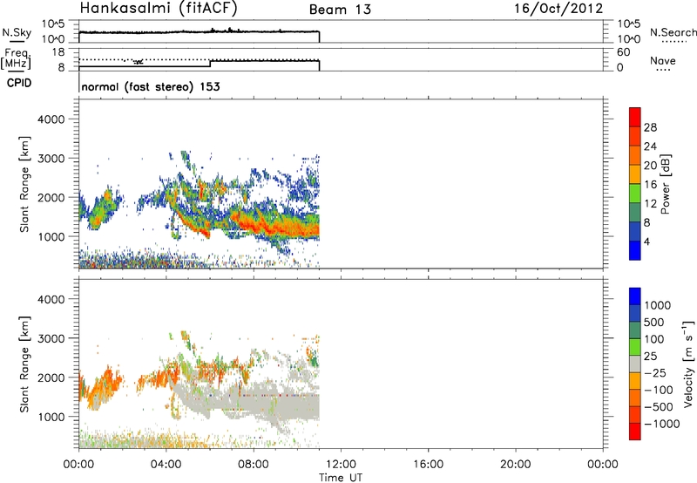This screenshot has width=697, height=483.
Task: Click the '12:00' time tick label
Action: 341,465
